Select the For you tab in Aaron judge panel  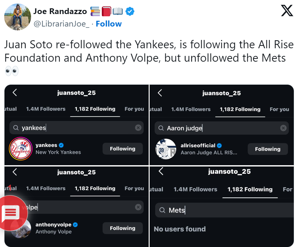pyautogui.click(x=279, y=109)
